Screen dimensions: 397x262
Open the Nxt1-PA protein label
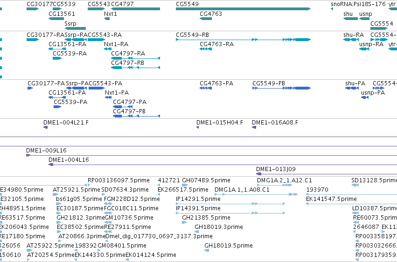pyautogui.click(x=117, y=93)
